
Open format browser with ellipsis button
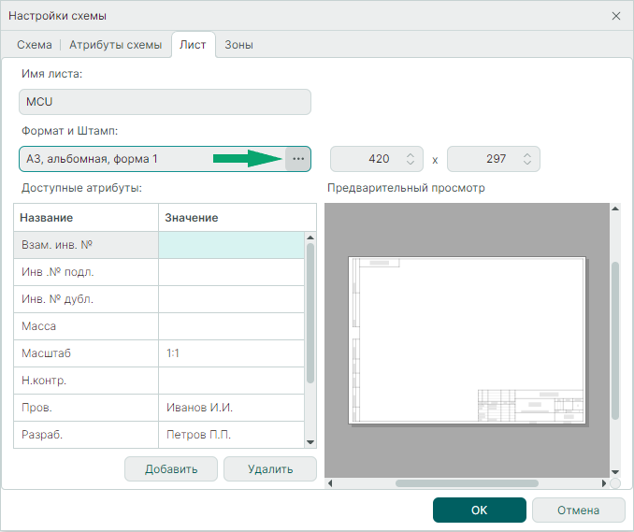point(298,159)
